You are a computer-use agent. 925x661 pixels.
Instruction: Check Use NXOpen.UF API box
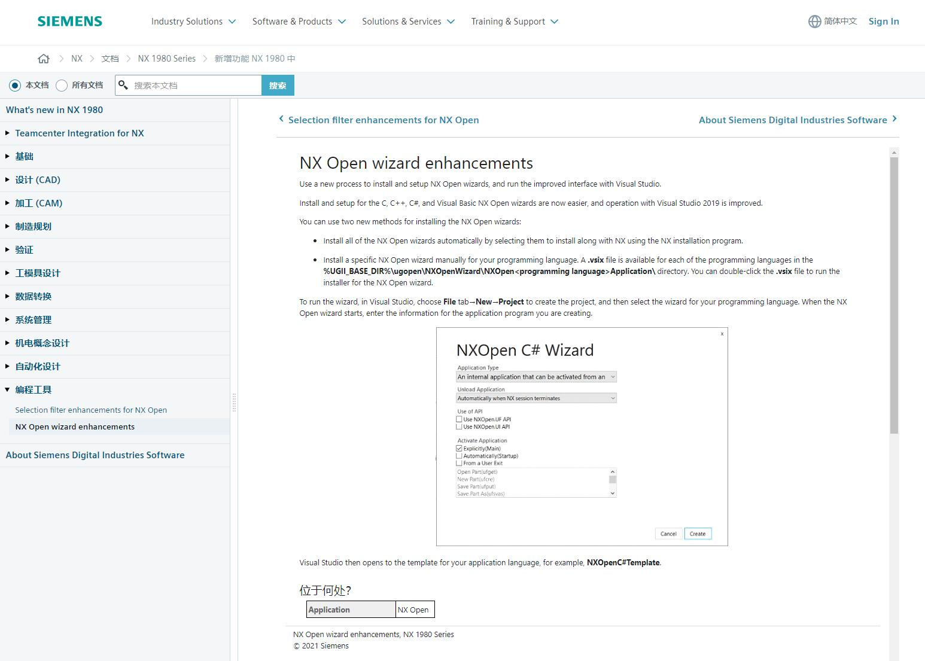point(459,419)
